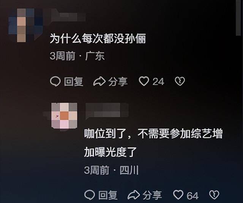
Task: Click the vertical scrollbar at the right edge
Action: click(238, 18)
